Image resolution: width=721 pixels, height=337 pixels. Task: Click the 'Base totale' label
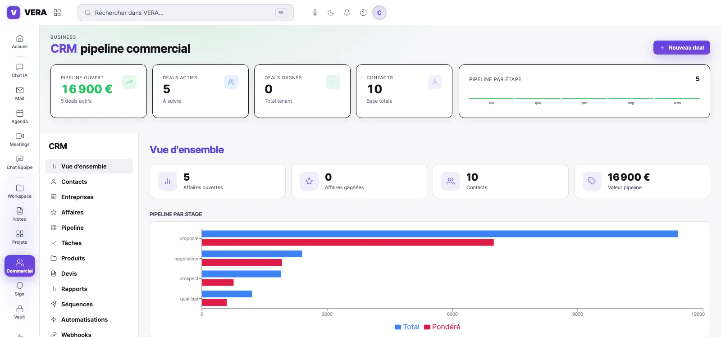pyautogui.click(x=379, y=101)
